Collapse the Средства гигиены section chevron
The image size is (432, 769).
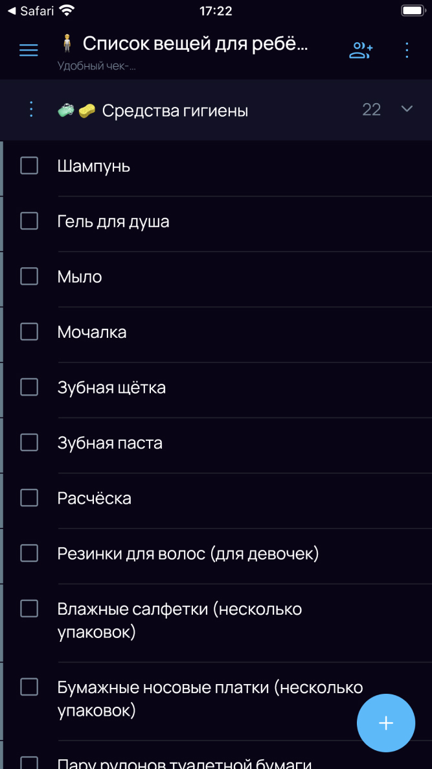coord(407,109)
